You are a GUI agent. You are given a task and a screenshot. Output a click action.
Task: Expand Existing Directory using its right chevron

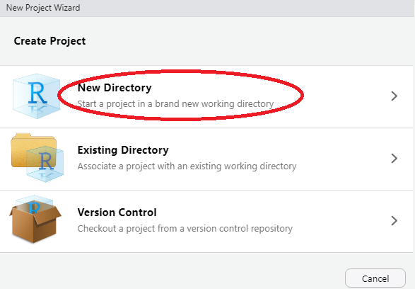pyautogui.click(x=394, y=158)
